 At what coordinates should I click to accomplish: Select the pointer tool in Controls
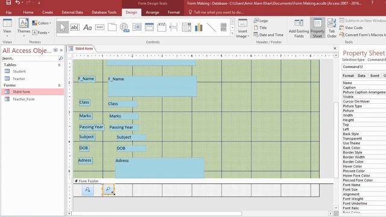(x=63, y=27)
